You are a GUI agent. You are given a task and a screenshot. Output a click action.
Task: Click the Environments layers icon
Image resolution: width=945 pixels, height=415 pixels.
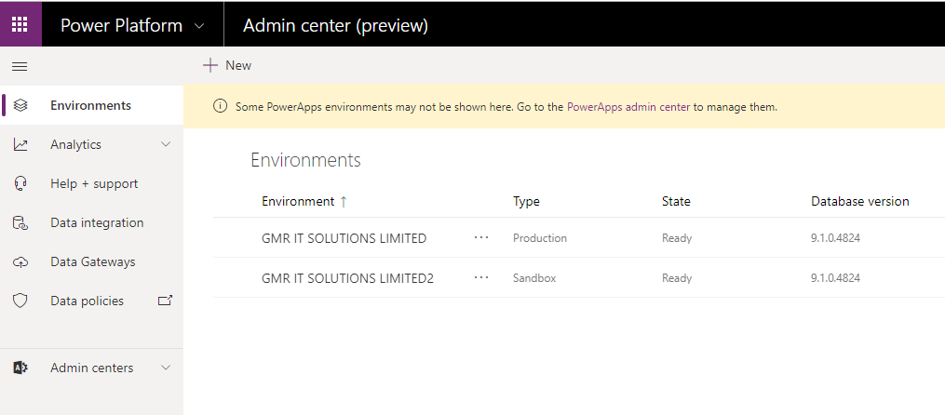(x=20, y=105)
